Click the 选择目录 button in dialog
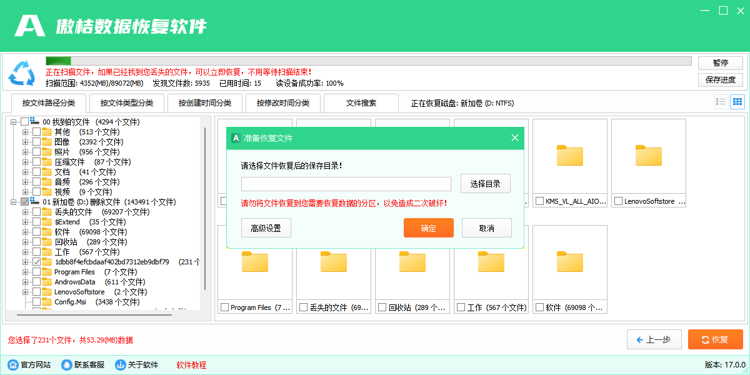 (485, 183)
